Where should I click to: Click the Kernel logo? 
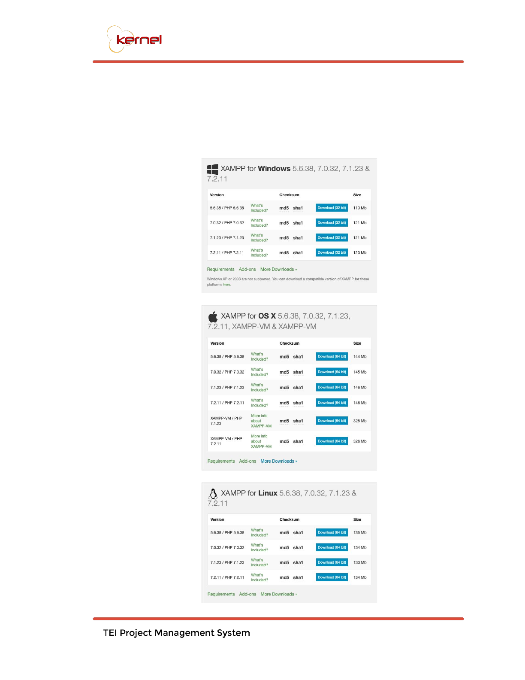(x=135, y=39)
